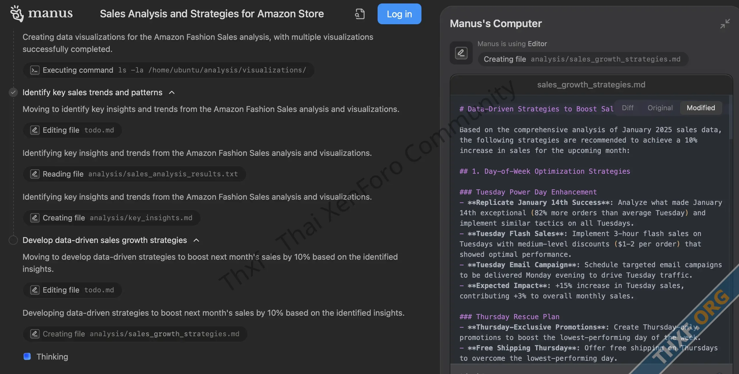Open Reading file sales_analysis_results.txt chip
This screenshot has width=739, height=374.
click(x=135, y=174)
